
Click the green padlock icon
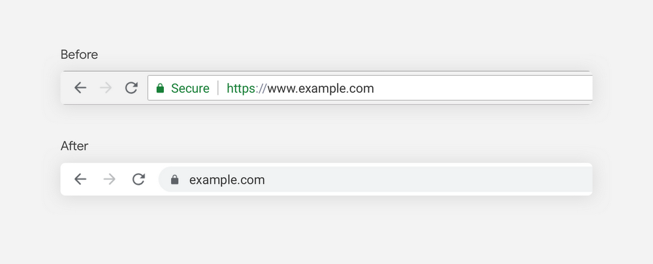[160, 88]
